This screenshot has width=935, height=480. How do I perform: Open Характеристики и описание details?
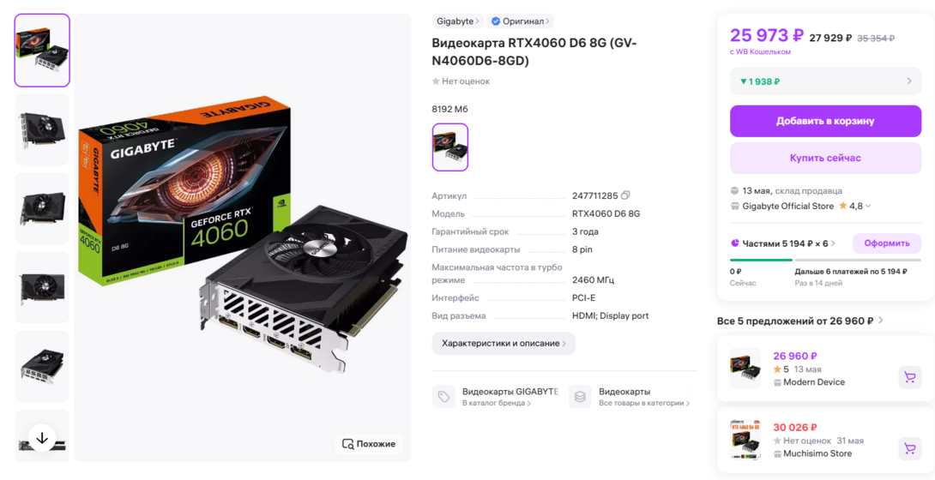click(x=504, y=344)
